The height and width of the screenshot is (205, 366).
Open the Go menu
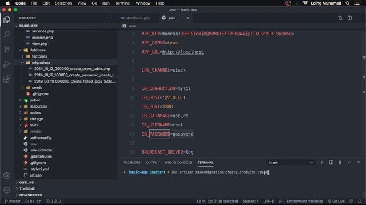coord(94,3)
